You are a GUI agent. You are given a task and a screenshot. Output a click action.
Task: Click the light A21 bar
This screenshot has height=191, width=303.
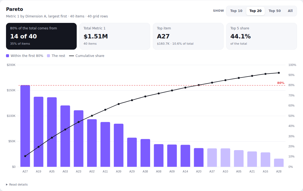pyautogui.click(x=252, y=159)
